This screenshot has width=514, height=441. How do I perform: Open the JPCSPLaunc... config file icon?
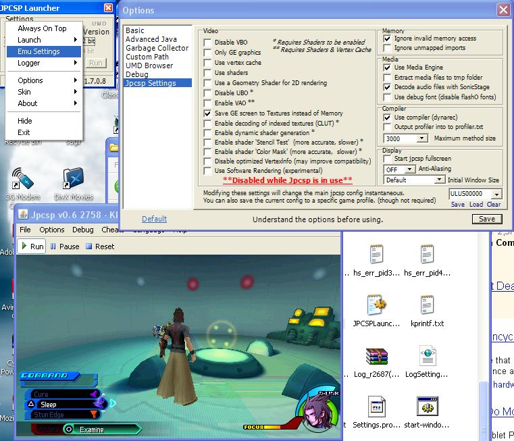click(376, 305)
